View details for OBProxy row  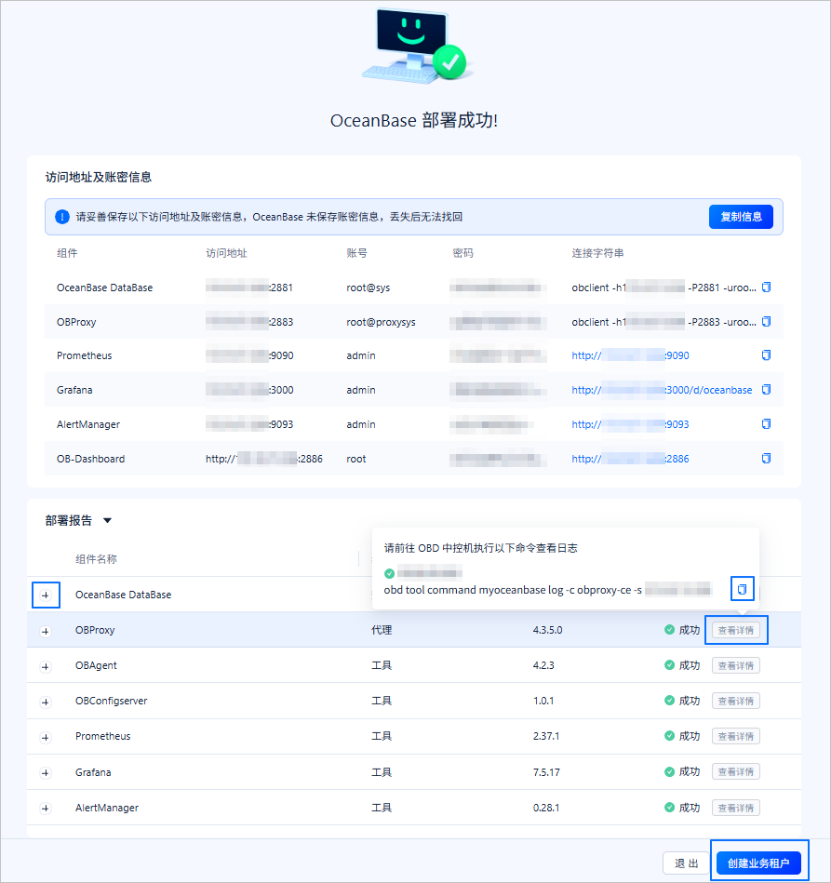(x=736, y=630)
